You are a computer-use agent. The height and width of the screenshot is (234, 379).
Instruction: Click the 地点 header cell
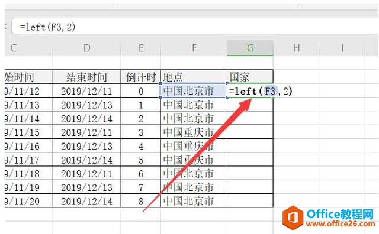pyautogui.click(x=194, y=77)
